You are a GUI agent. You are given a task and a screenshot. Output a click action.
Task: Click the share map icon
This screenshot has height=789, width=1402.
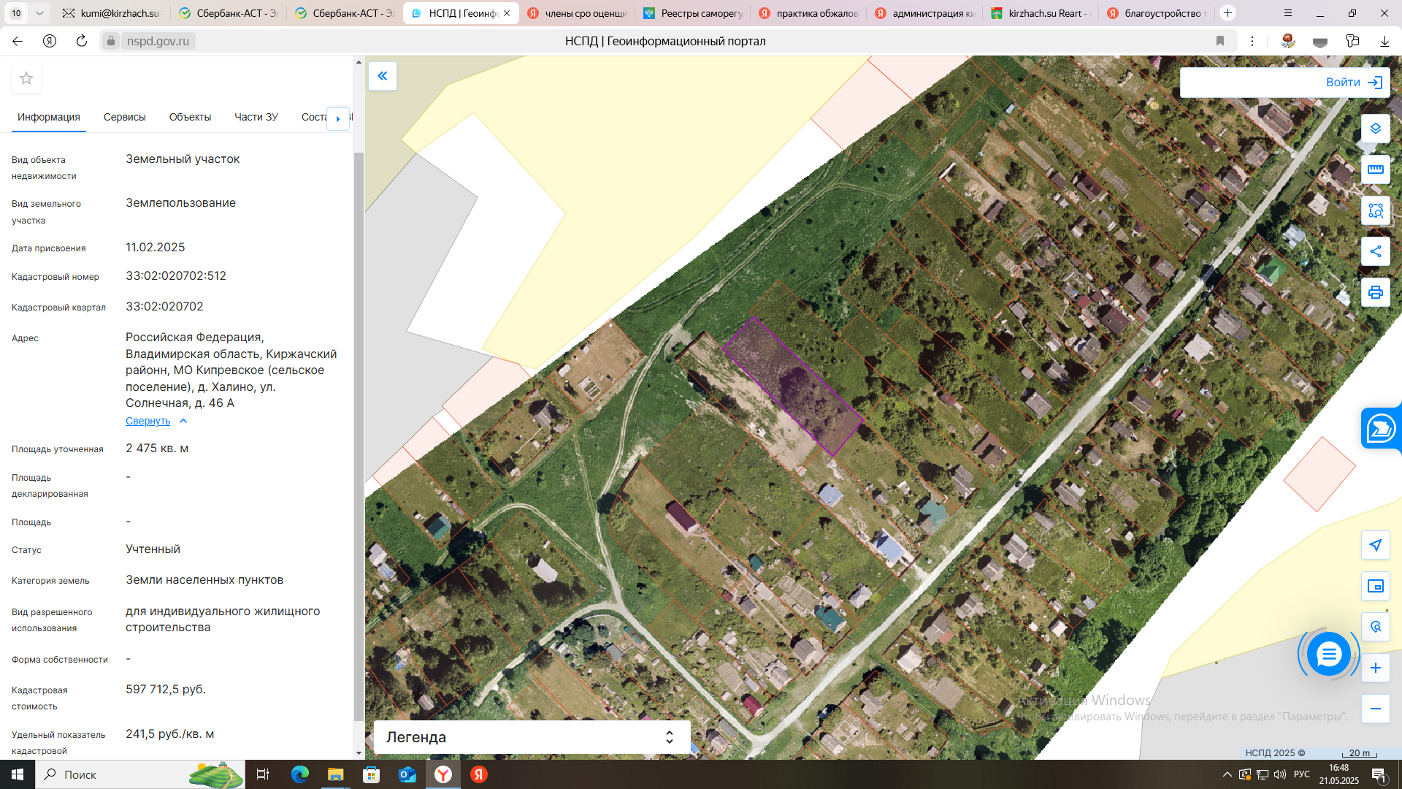[x=1375, y=251]
